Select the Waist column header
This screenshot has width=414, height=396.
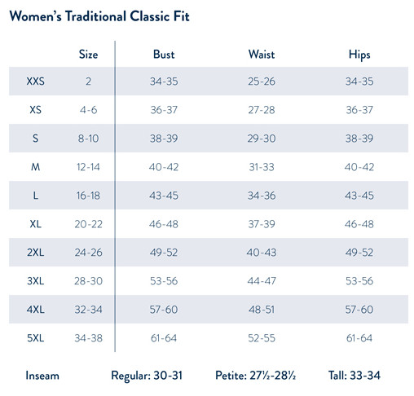262,55
